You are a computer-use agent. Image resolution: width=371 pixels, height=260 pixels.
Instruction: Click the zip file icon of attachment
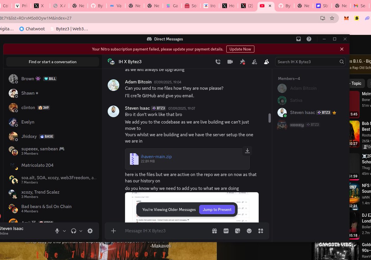[134, 159]
